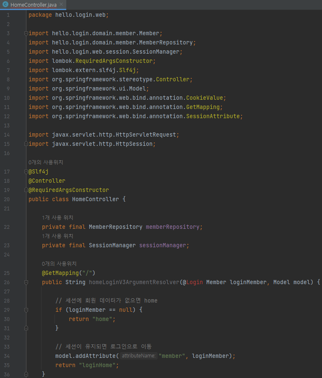Click line number 20 in the gutter

pyautogui.click(x=7, y=199)
